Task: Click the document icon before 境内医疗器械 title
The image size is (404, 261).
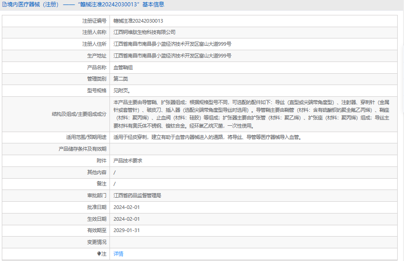Action: click(4, 5)
